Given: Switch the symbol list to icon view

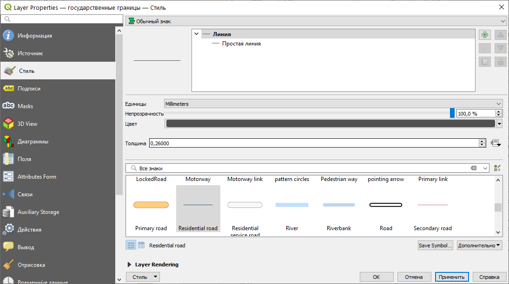Looking at the screenshot, I should (x=131, y=245).
